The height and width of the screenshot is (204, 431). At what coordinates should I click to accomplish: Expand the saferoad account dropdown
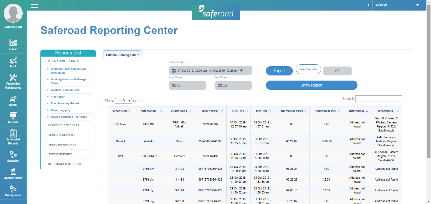coord(417,5)
